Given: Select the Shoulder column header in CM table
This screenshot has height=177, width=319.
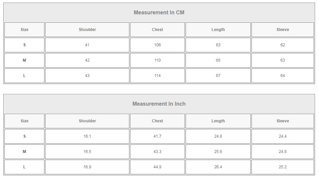Looking at the screenshot, I should point(87,30).
